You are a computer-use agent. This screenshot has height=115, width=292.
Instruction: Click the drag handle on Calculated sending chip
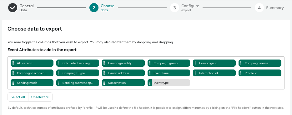tap(59, 63)
